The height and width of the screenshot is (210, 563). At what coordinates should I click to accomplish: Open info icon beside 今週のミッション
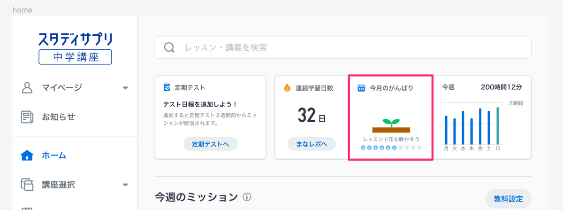[x=247, y=197]
